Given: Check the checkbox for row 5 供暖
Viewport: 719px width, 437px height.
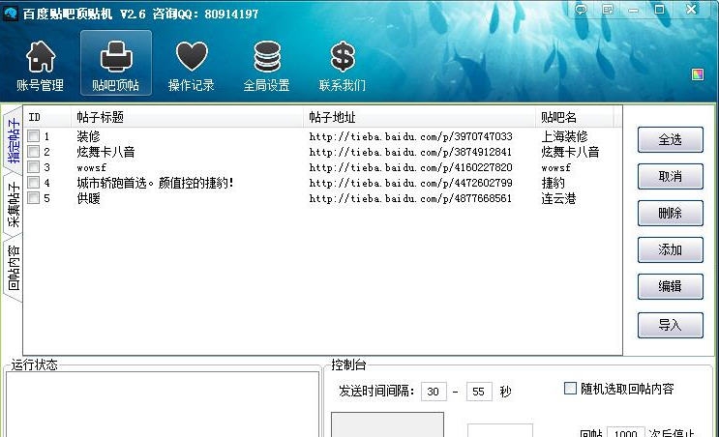Looking at the screenshot, I should 34,198.
